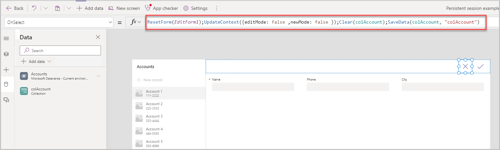
Task: Click the colAccount collection icon
Action: click(24, 91)
